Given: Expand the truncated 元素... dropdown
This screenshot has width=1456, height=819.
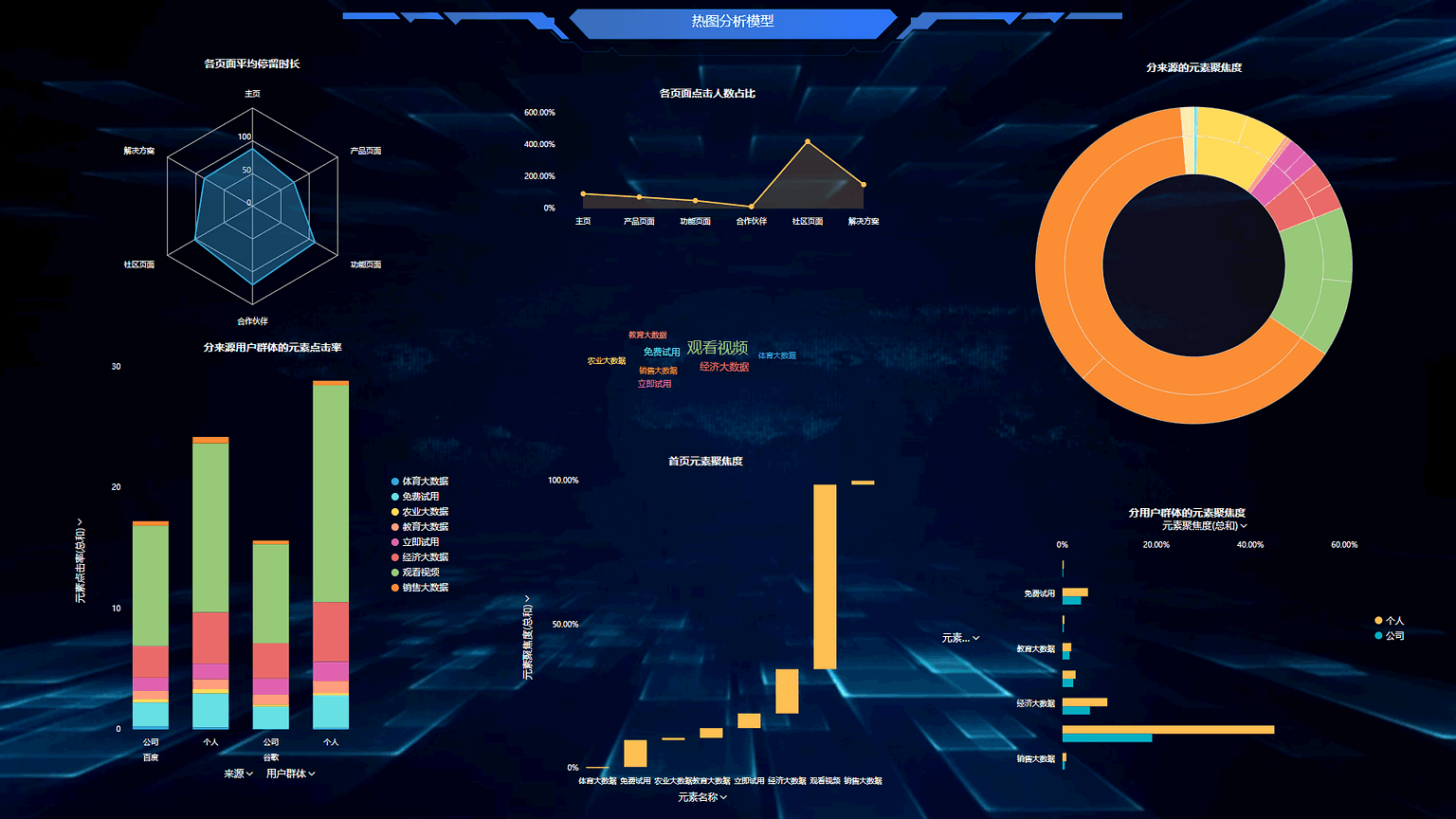Looking at the screenshot, I should [960, 638].
